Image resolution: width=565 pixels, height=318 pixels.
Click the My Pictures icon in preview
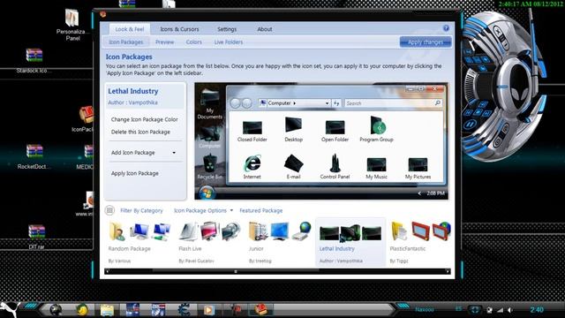click(x=418, y=169)
